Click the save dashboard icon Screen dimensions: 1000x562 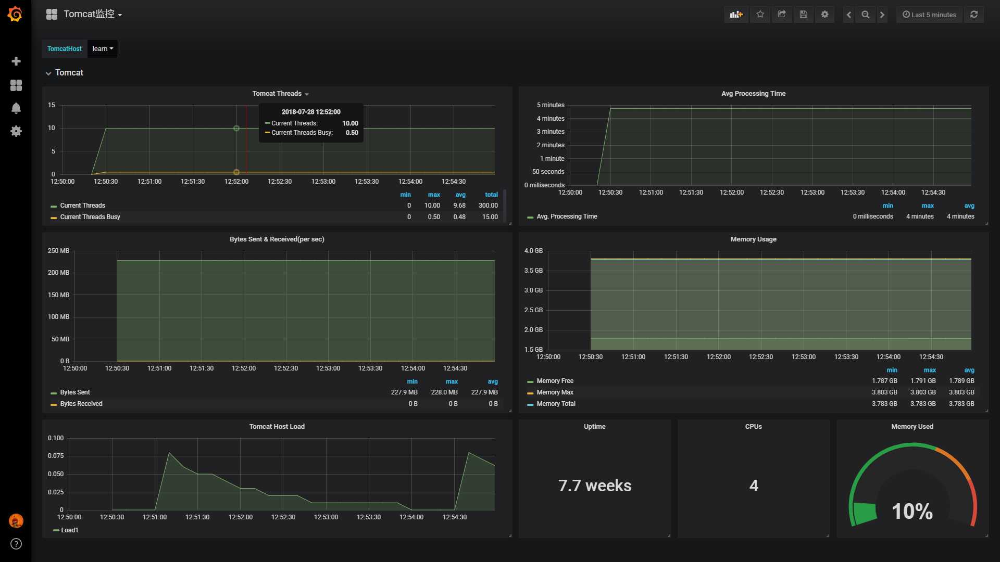(803, 15)
